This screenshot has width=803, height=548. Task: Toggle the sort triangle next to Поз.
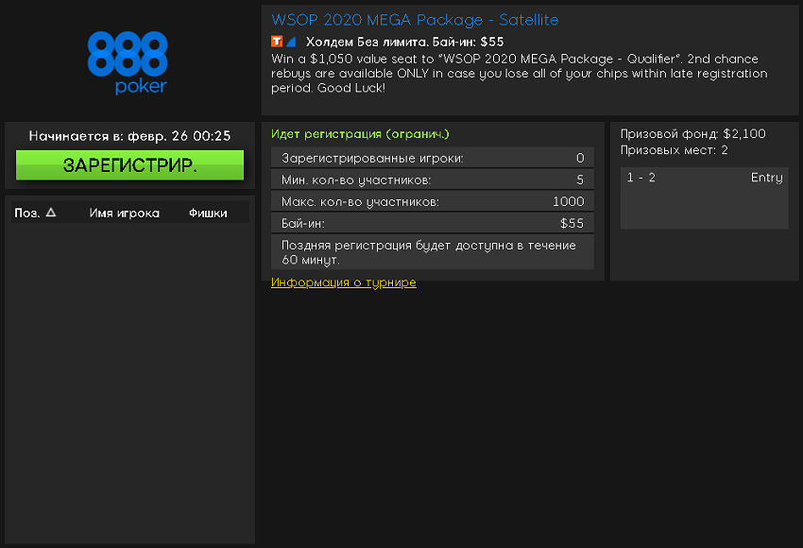point(51,213)
